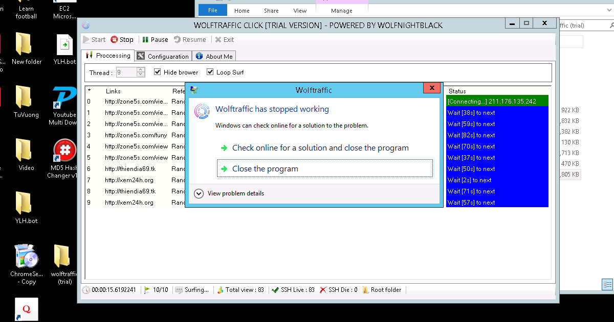Expand View problem details
The width and height of the screenshot is (614, 322).
coord(230,193)
